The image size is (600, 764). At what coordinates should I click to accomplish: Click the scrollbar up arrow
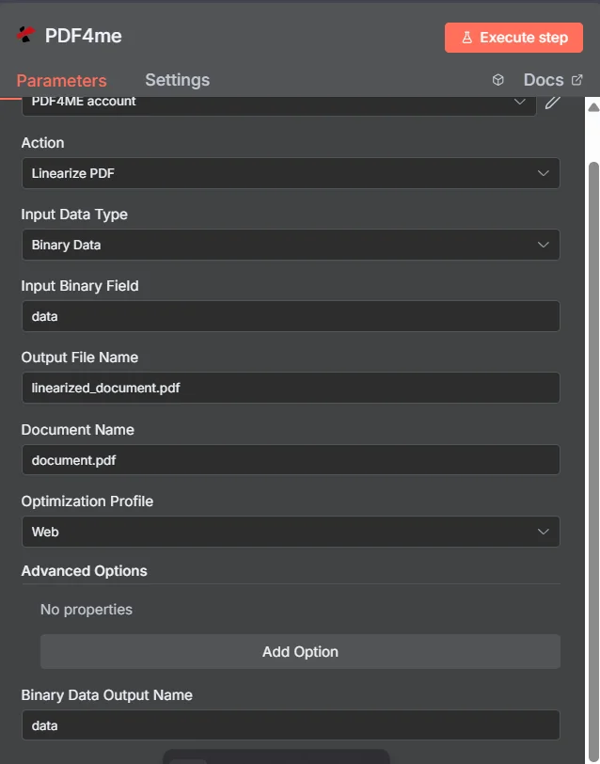(593, 107)
